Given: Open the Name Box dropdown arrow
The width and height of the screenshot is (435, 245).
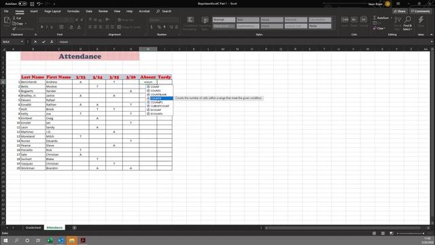Looking at the screenshot, I should point(22,42).
